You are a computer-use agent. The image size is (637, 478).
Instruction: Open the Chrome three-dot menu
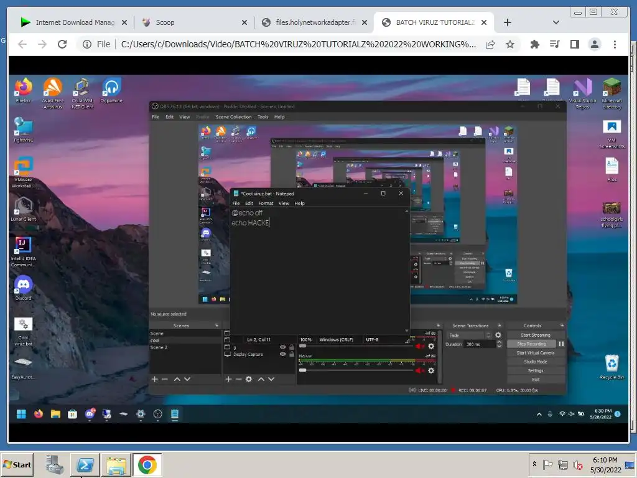[x=615, y=44]
